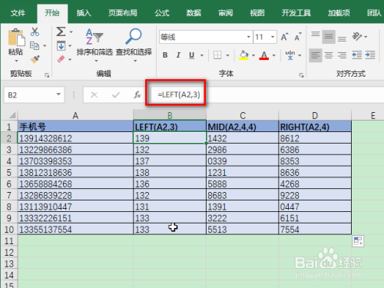This screenshot has height=288, width=384.
Task: Open clipboard group dialog launcher
Action: point(47,75)
